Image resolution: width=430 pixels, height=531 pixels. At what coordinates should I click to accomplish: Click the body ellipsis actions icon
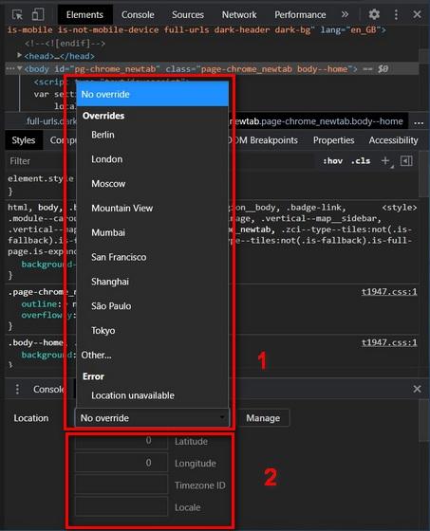pos(10,68)
